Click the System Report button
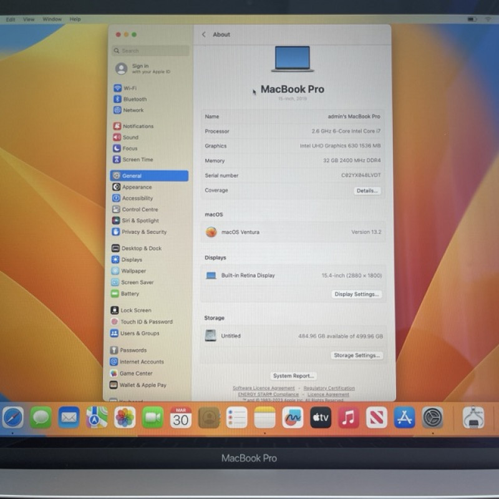 click(293, 376)
